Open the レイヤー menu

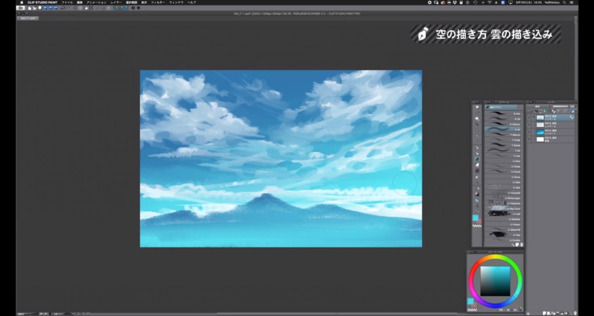[116, 2]
